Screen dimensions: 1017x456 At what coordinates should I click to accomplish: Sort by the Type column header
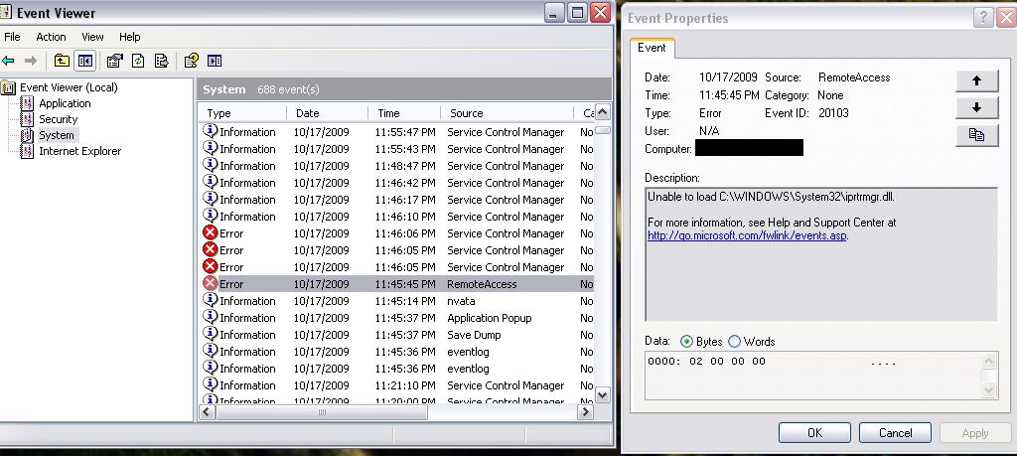pyautogui.click(x=242, y=113)
